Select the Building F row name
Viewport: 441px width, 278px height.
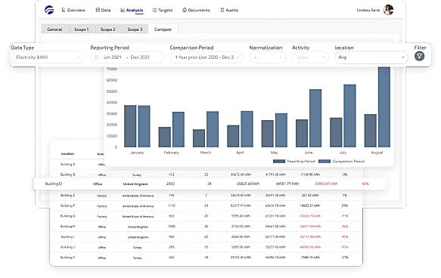pos(68,205)
